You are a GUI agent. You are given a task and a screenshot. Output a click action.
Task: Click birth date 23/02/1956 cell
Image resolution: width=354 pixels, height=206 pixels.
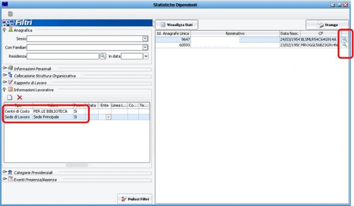pos(290,45)
